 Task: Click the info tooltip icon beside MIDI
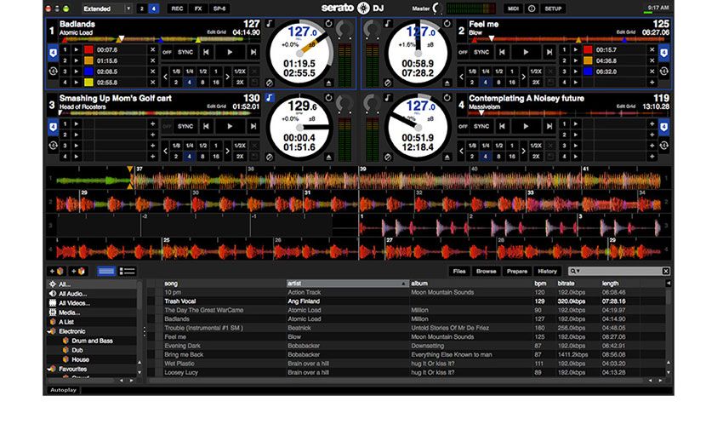[x=532, y=9]
